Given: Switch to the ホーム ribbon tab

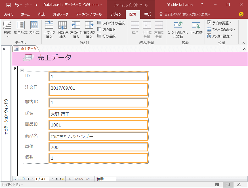Looking at the screenshot, I should tap(25, 14).
